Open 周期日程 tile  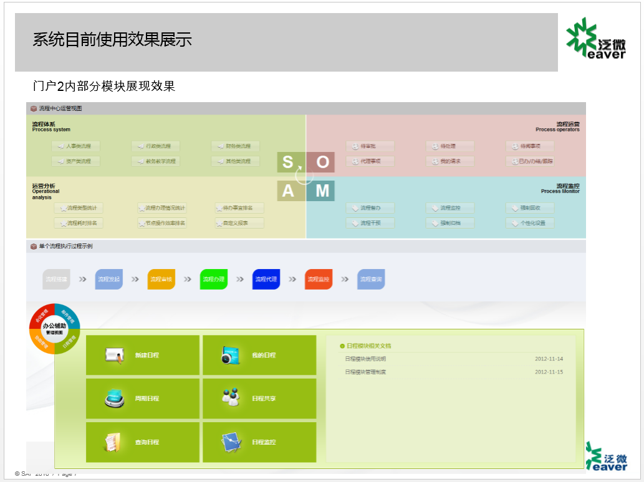point(142,399)
